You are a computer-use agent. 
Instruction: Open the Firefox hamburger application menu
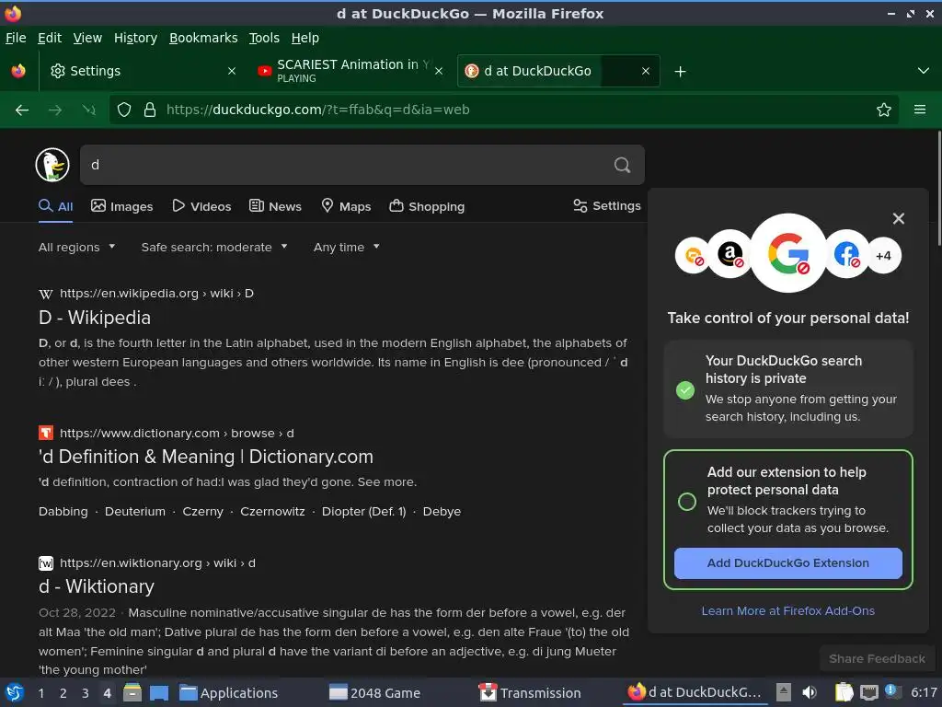tap(919, 110)
